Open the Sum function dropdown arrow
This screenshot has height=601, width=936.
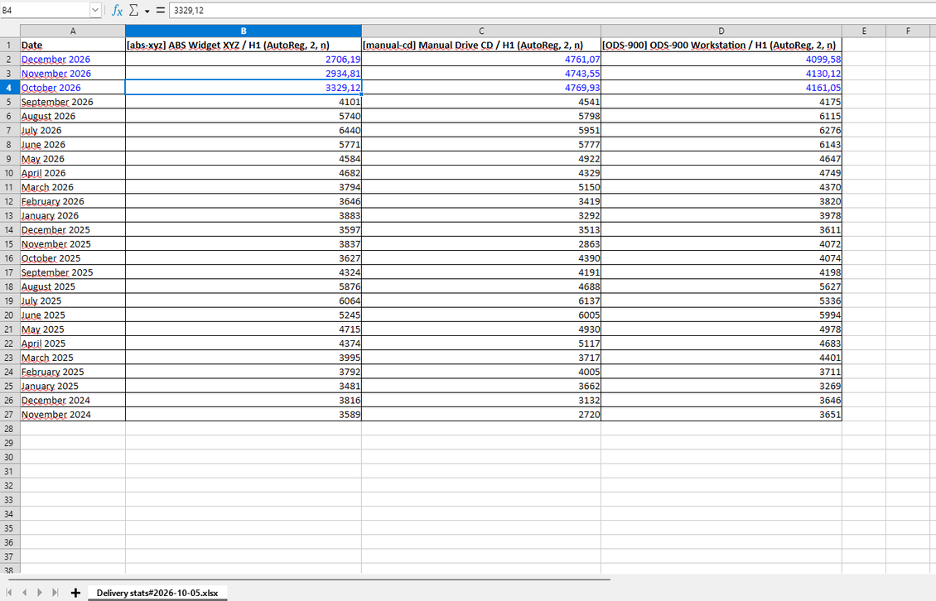147,11
